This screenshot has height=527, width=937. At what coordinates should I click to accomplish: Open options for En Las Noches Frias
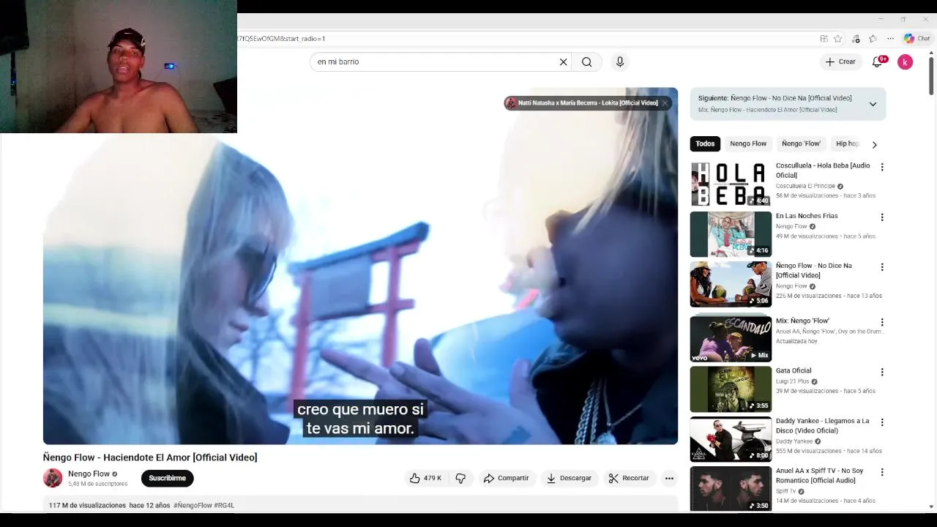pyautogui.click(x=882, y=217)
